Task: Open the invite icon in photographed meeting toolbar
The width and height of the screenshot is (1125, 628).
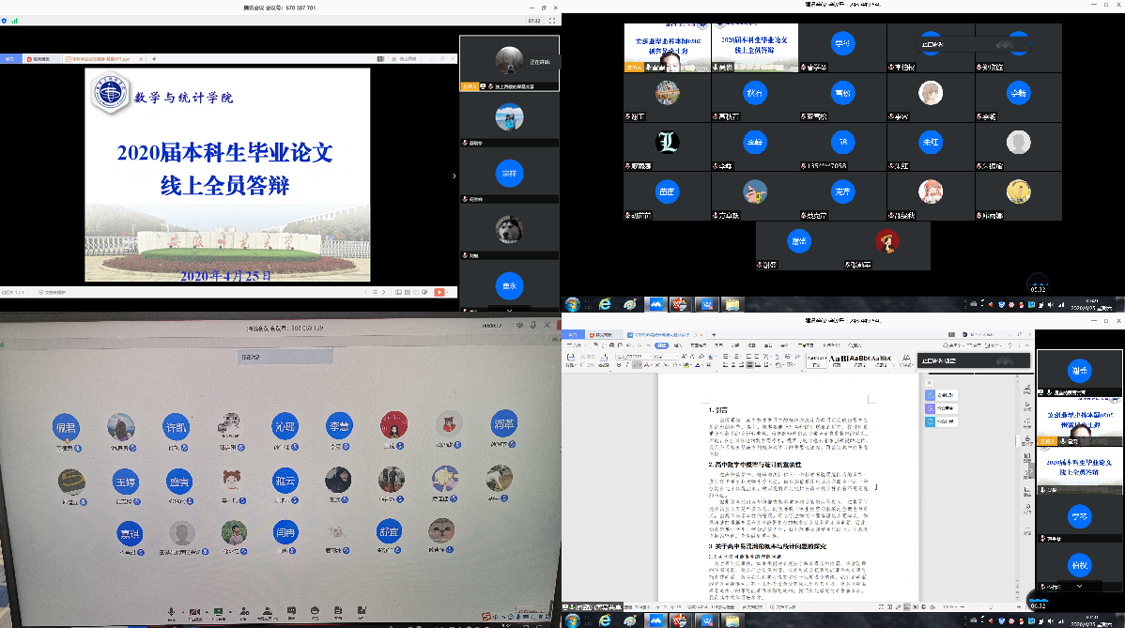Action: click(244, 612)
